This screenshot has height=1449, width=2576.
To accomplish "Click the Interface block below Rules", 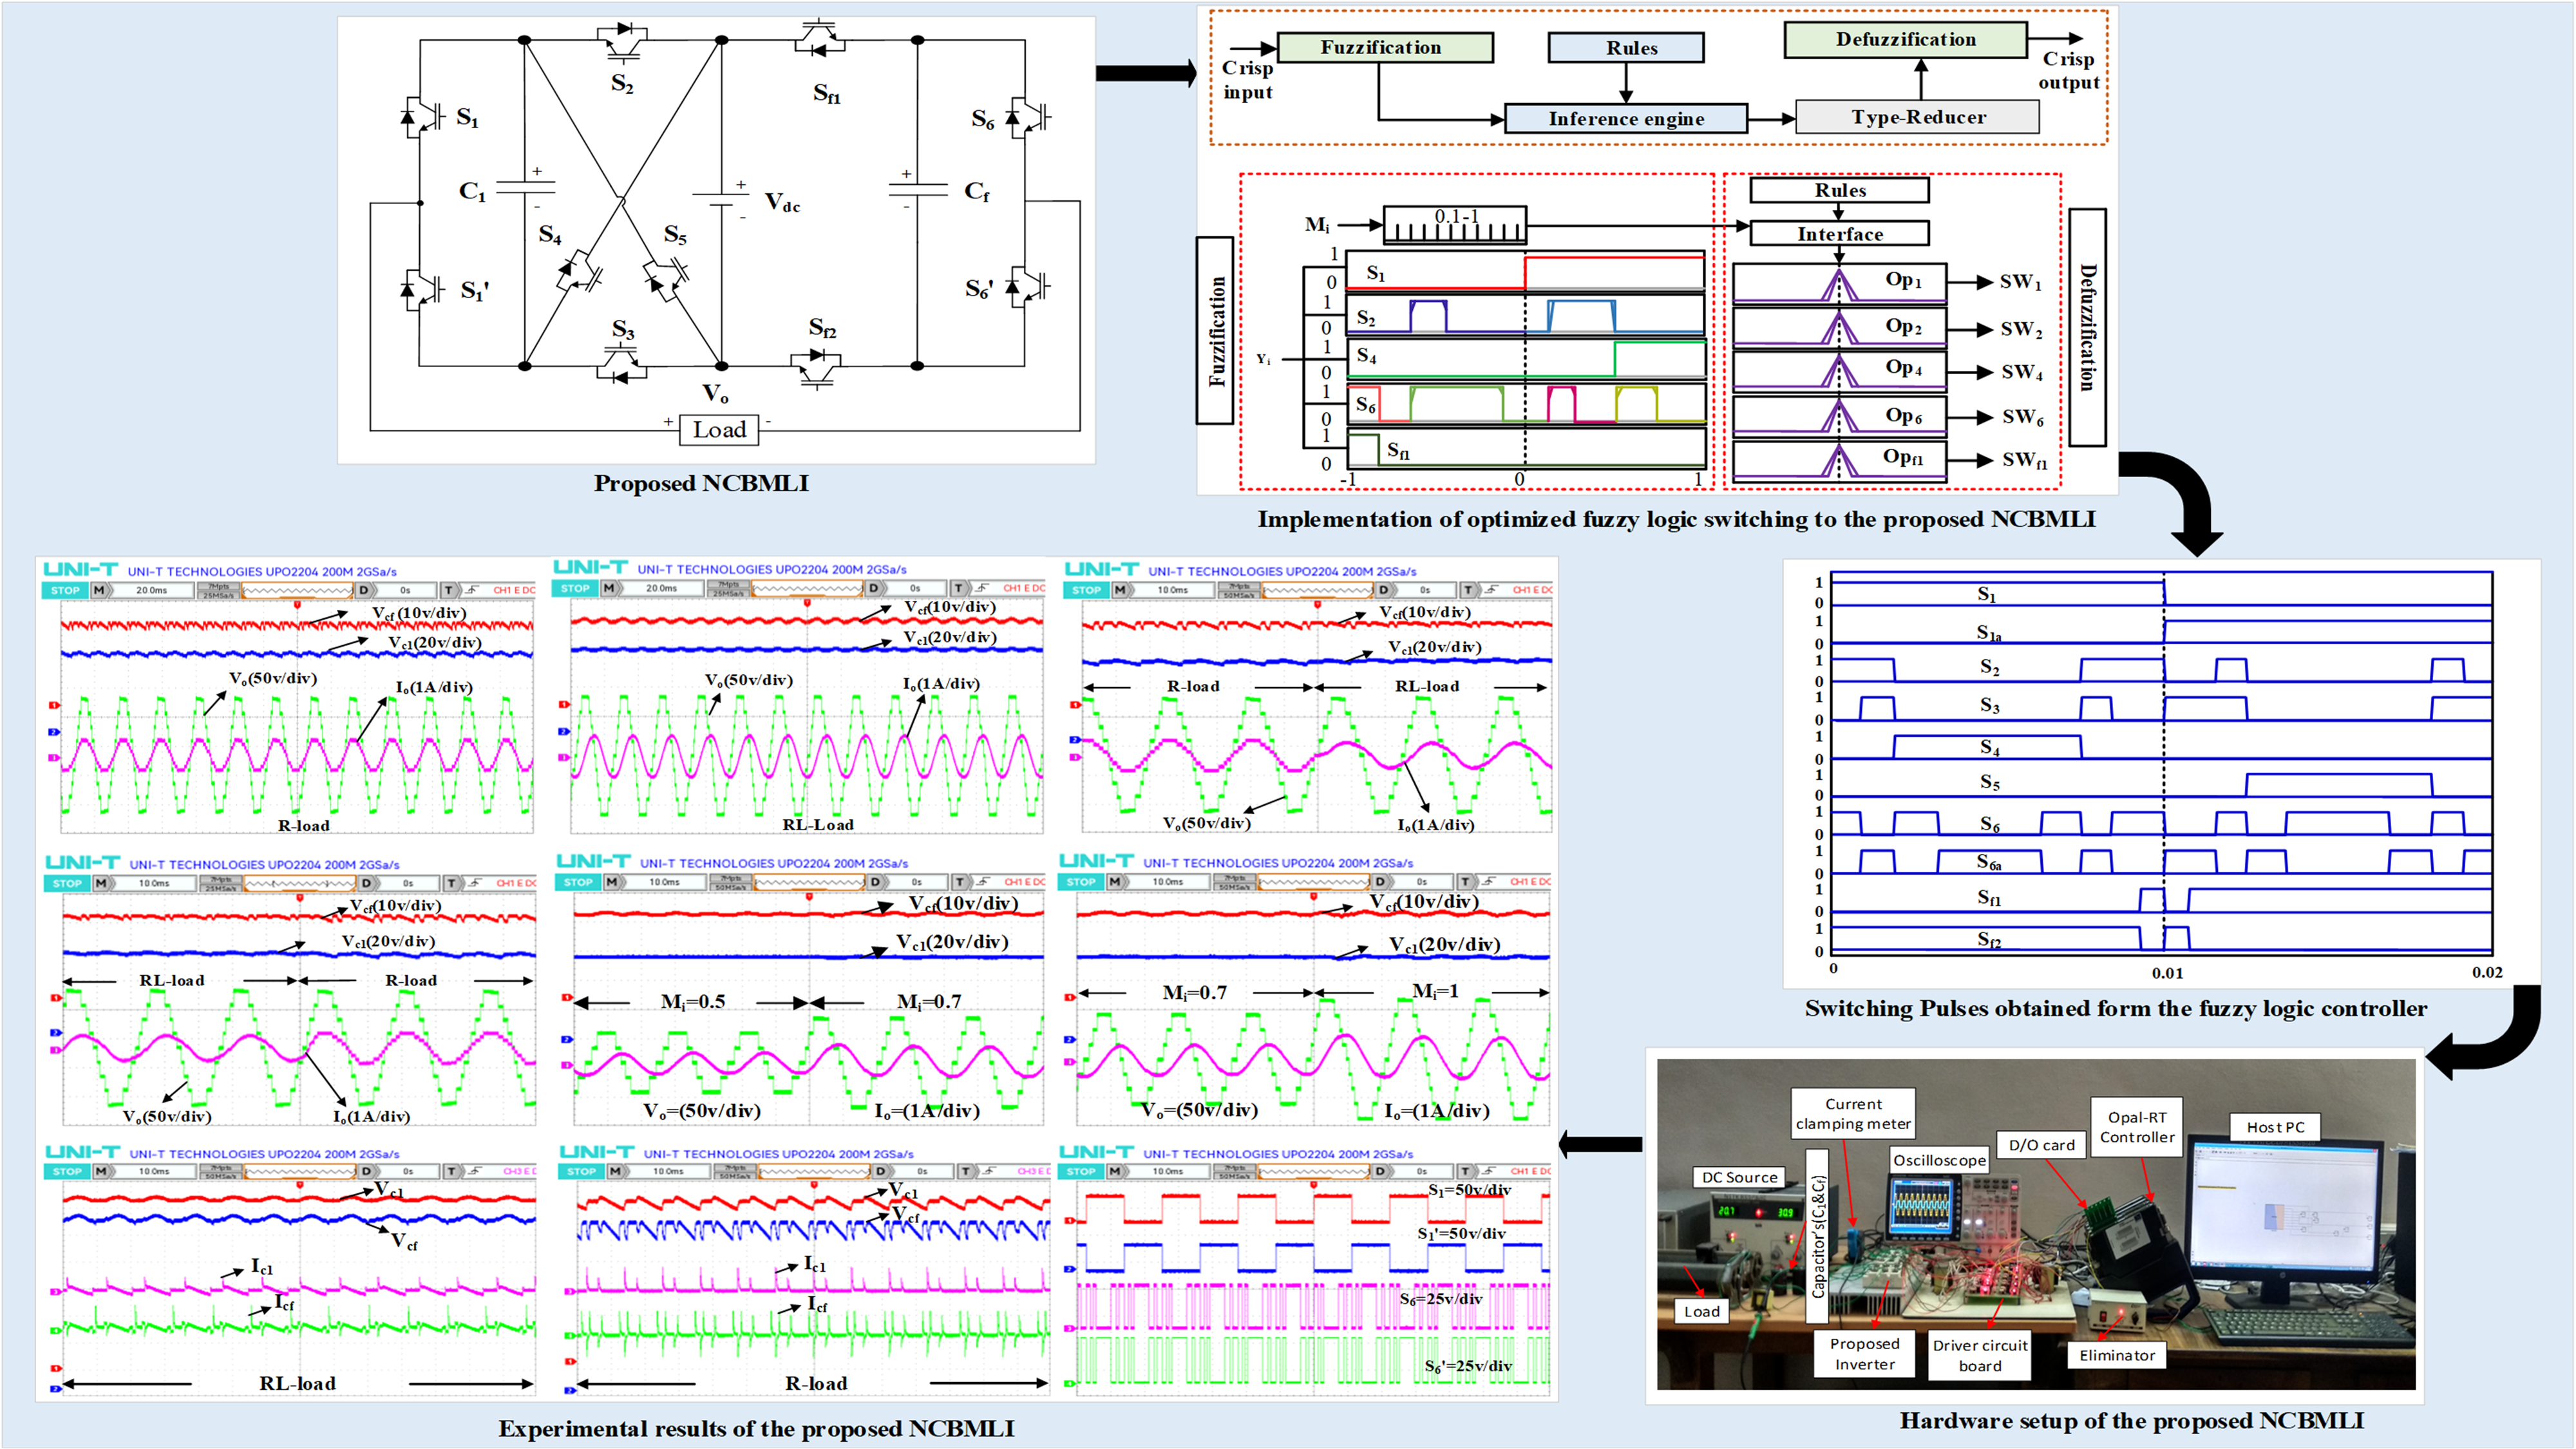I will click(x=1839, y=234).
